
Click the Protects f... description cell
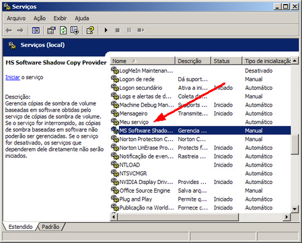(192, 148)
